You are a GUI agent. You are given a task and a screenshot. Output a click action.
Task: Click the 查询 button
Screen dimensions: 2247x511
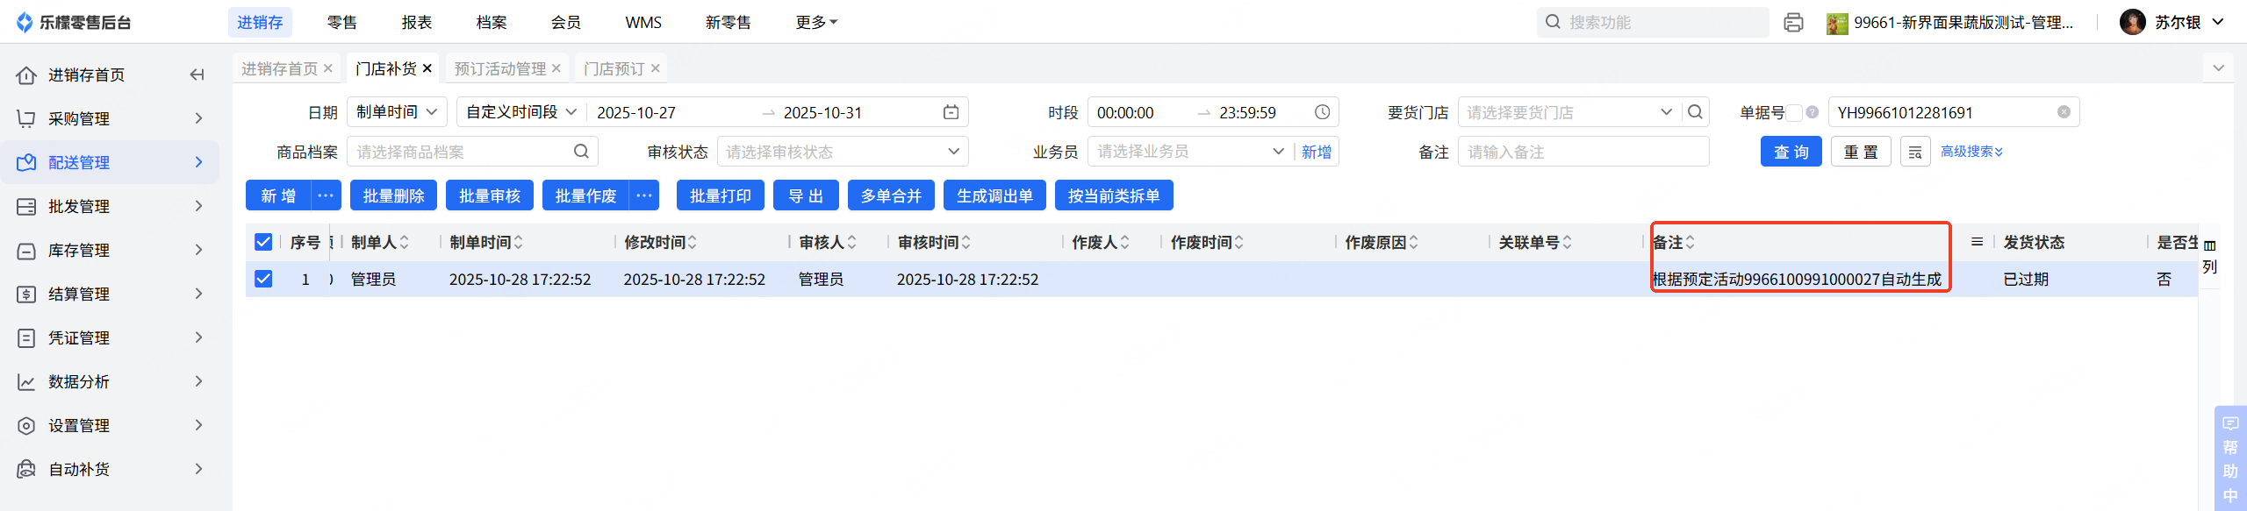(x=1791, y=152)
